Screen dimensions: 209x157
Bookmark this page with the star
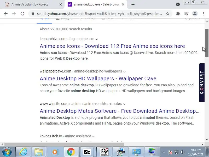[x=168, y=14]
